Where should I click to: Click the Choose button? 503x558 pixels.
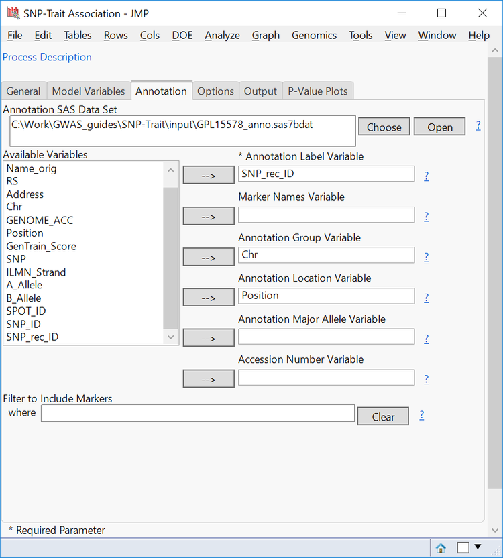coord(384,127)
